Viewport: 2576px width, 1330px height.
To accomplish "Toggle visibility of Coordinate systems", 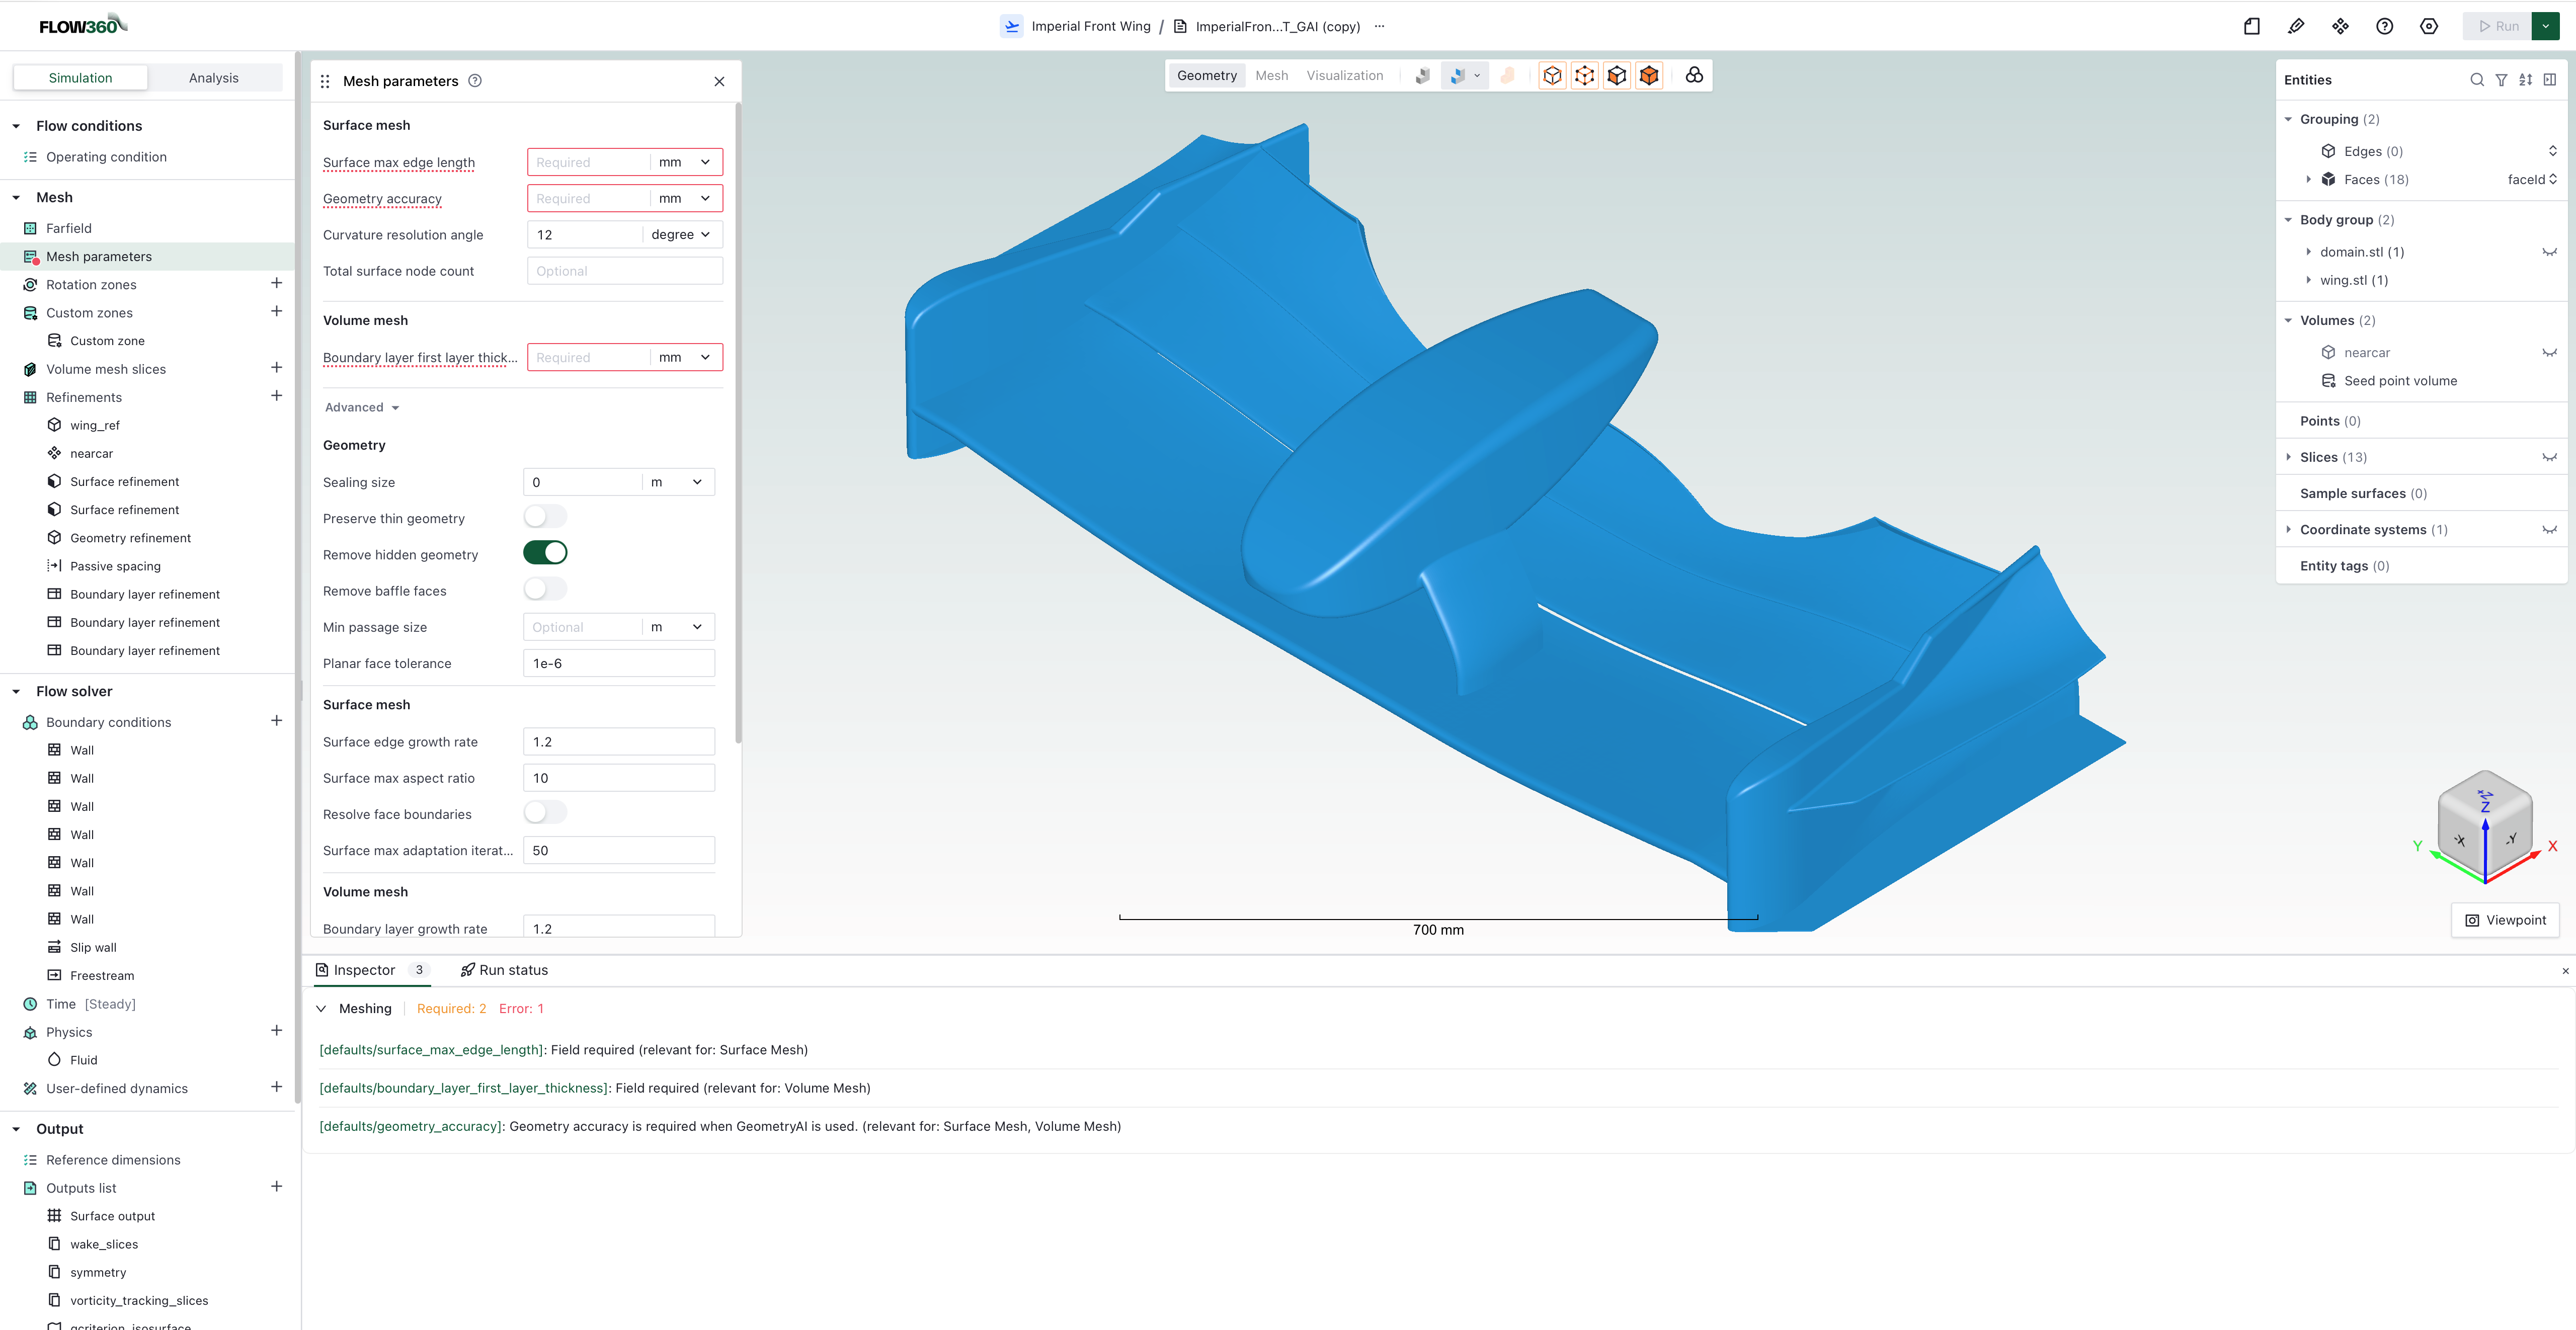I will click(2549, 530).
